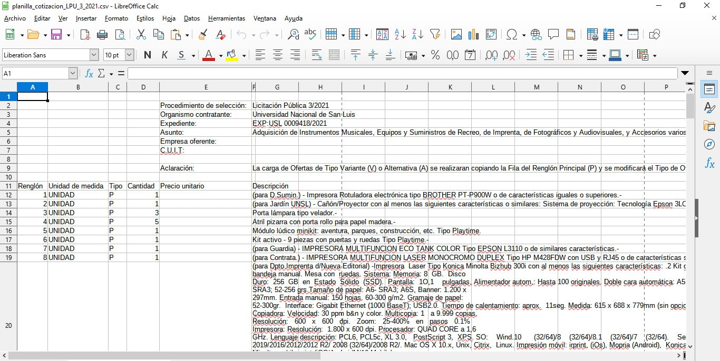This screenshot has height=361, width=720.
Task: Open the Archivo menu
Action: (x=15, y=18)
